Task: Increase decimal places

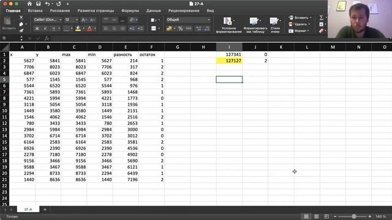Action: coord(198,29)
